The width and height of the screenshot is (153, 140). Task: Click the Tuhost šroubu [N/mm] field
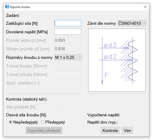point(68,66)
